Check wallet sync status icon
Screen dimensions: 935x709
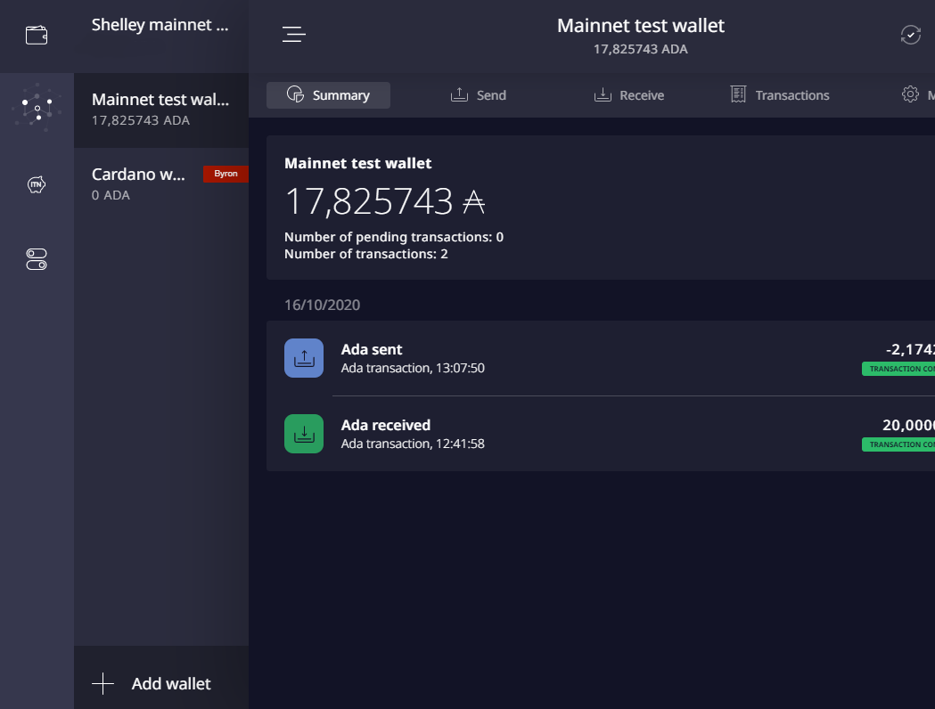coord(911,35)
